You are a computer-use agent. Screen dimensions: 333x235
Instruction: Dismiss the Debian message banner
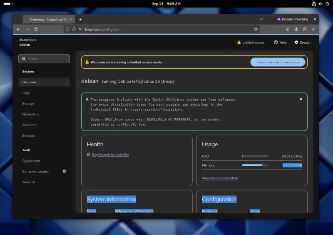click(301, 99)
